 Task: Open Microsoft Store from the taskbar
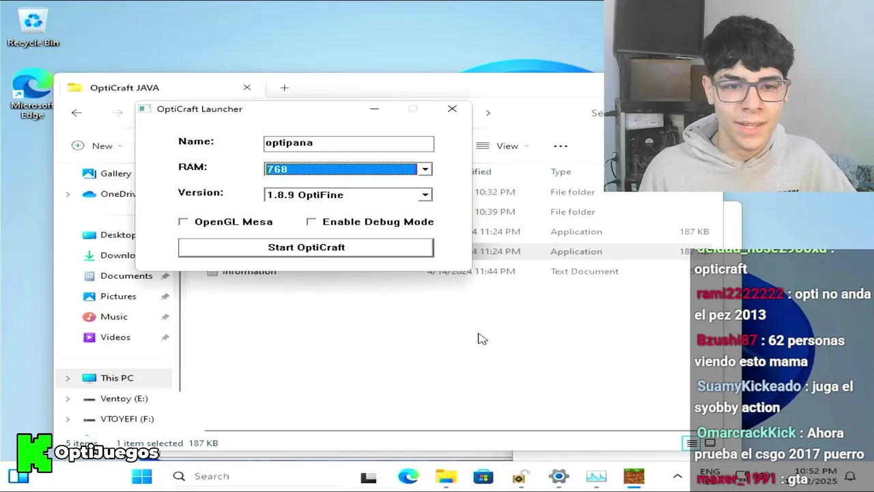(x=483, y=476)
